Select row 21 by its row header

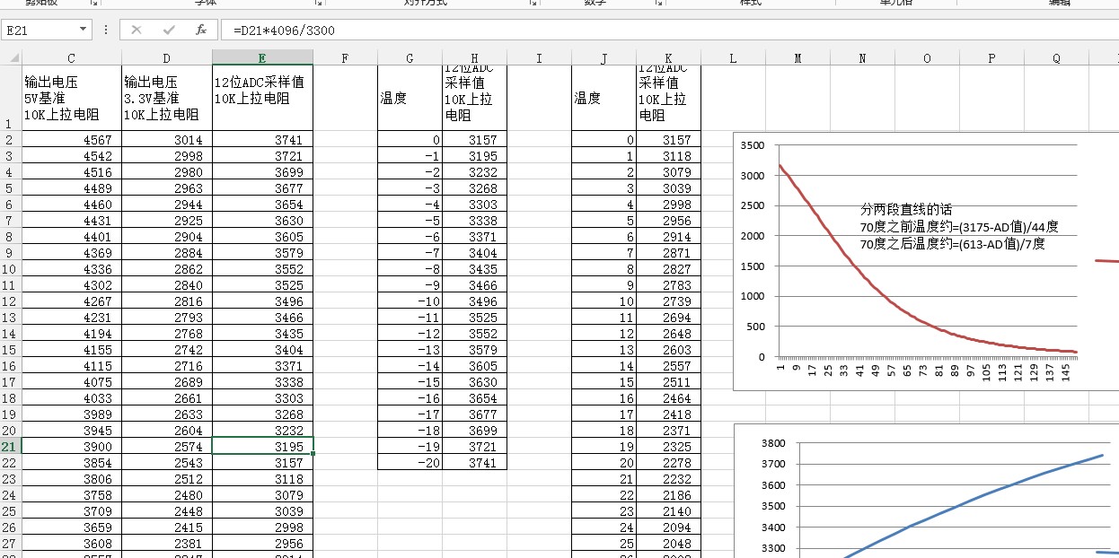(10, 447)
